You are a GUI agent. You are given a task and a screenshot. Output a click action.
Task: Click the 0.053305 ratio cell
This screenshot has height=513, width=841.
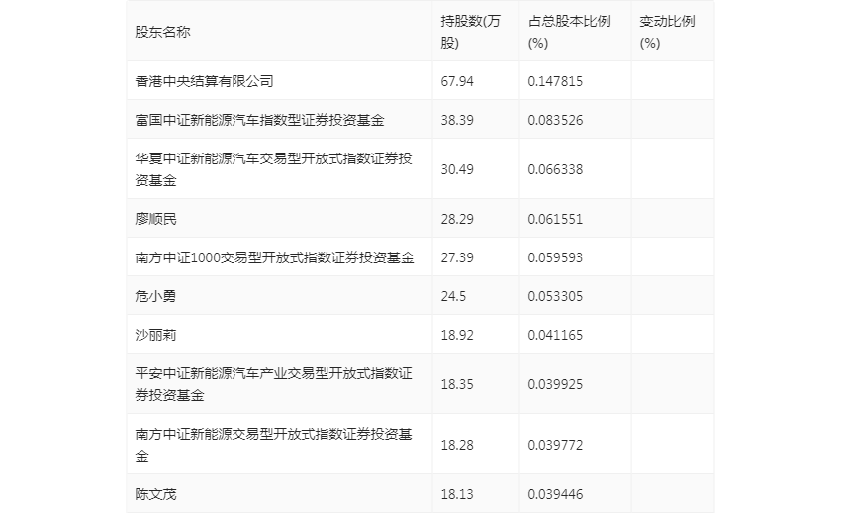555,296
